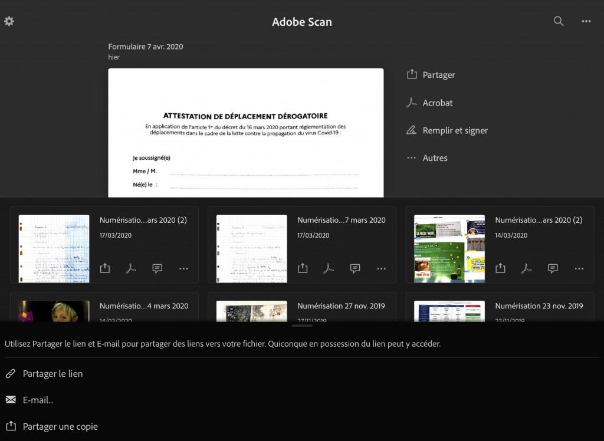Comment on Numérisatio...7 mars 2020 scan
Screen dimensions: 604x441
(354, 268)
